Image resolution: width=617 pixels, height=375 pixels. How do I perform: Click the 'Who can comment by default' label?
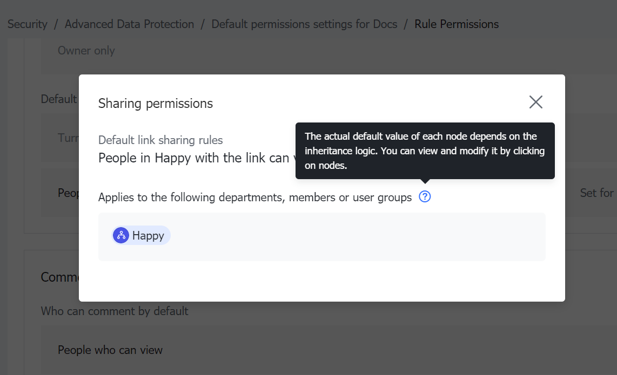(x=115, y=311)
